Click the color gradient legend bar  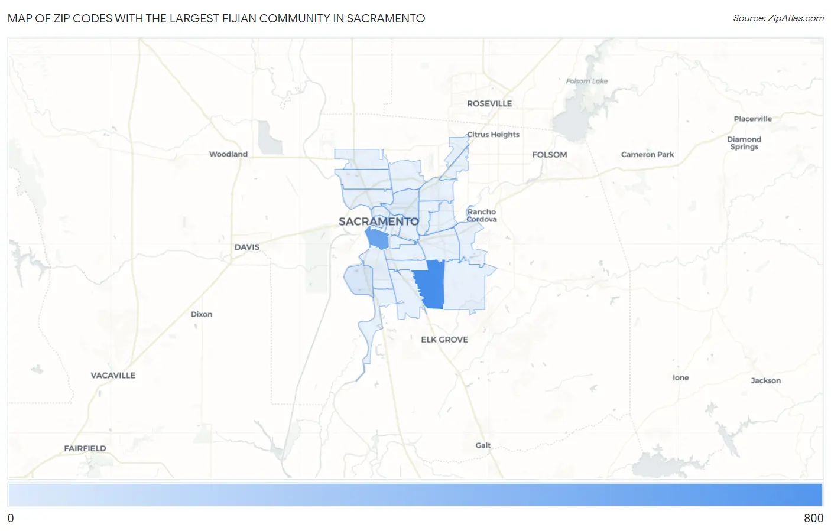coord(415,495)
